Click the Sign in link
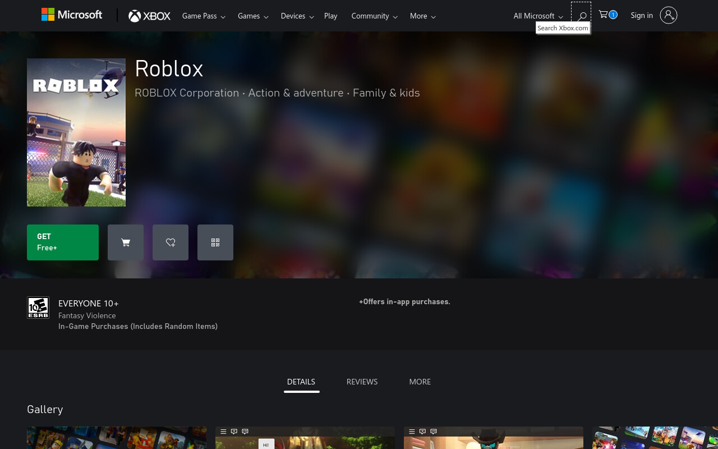The height and width of the screenshot is (449, 718). pyautogui.click(x=642, y=16)
